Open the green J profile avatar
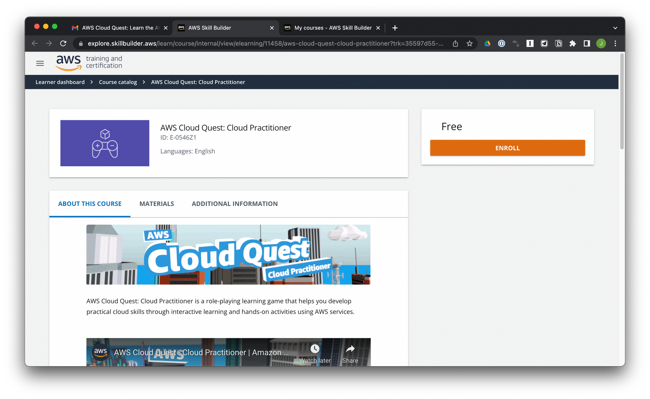This screenshot has height=399, width=650. pyautogui.click(x=601, y=43)
